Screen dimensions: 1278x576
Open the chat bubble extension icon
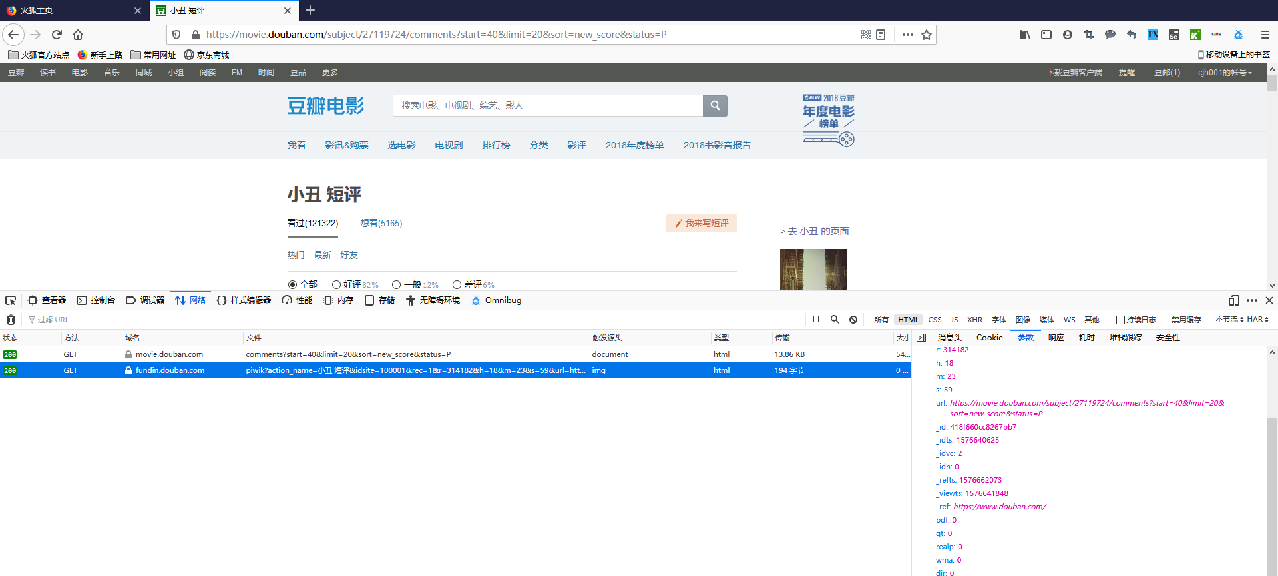coord(1110,35)
